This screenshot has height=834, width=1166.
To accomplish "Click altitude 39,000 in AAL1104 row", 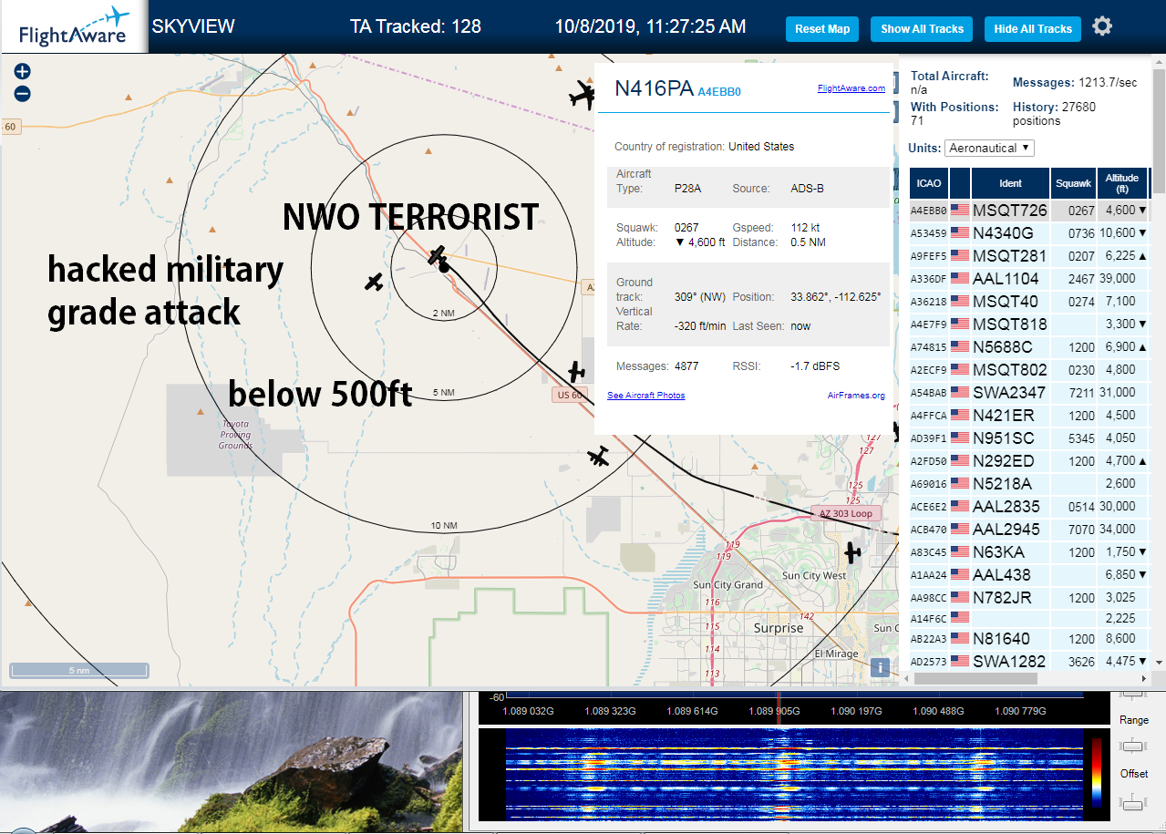I will pyautogui.click(x=1118, y=279).
